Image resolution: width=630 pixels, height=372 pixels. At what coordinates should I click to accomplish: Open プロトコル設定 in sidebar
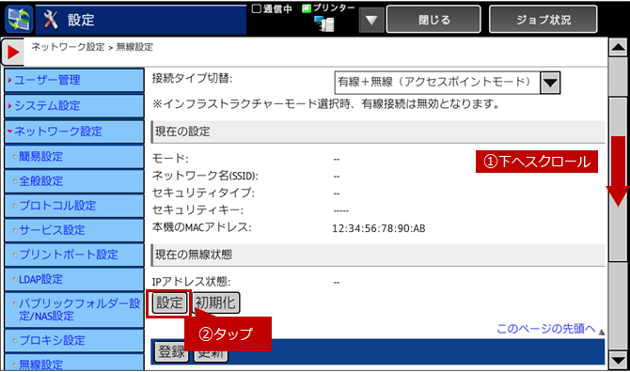(x=74, y=206)
